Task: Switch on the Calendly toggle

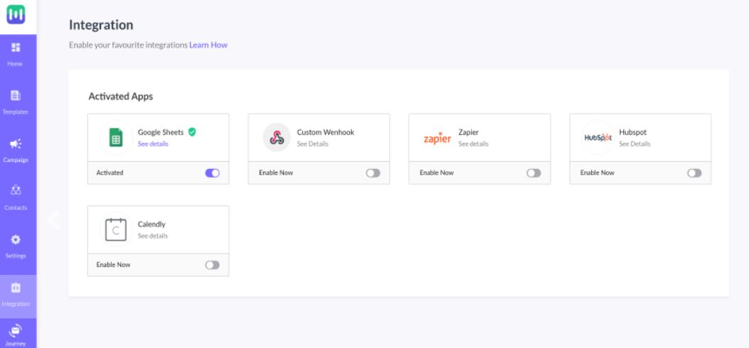Action: [212, 265]
